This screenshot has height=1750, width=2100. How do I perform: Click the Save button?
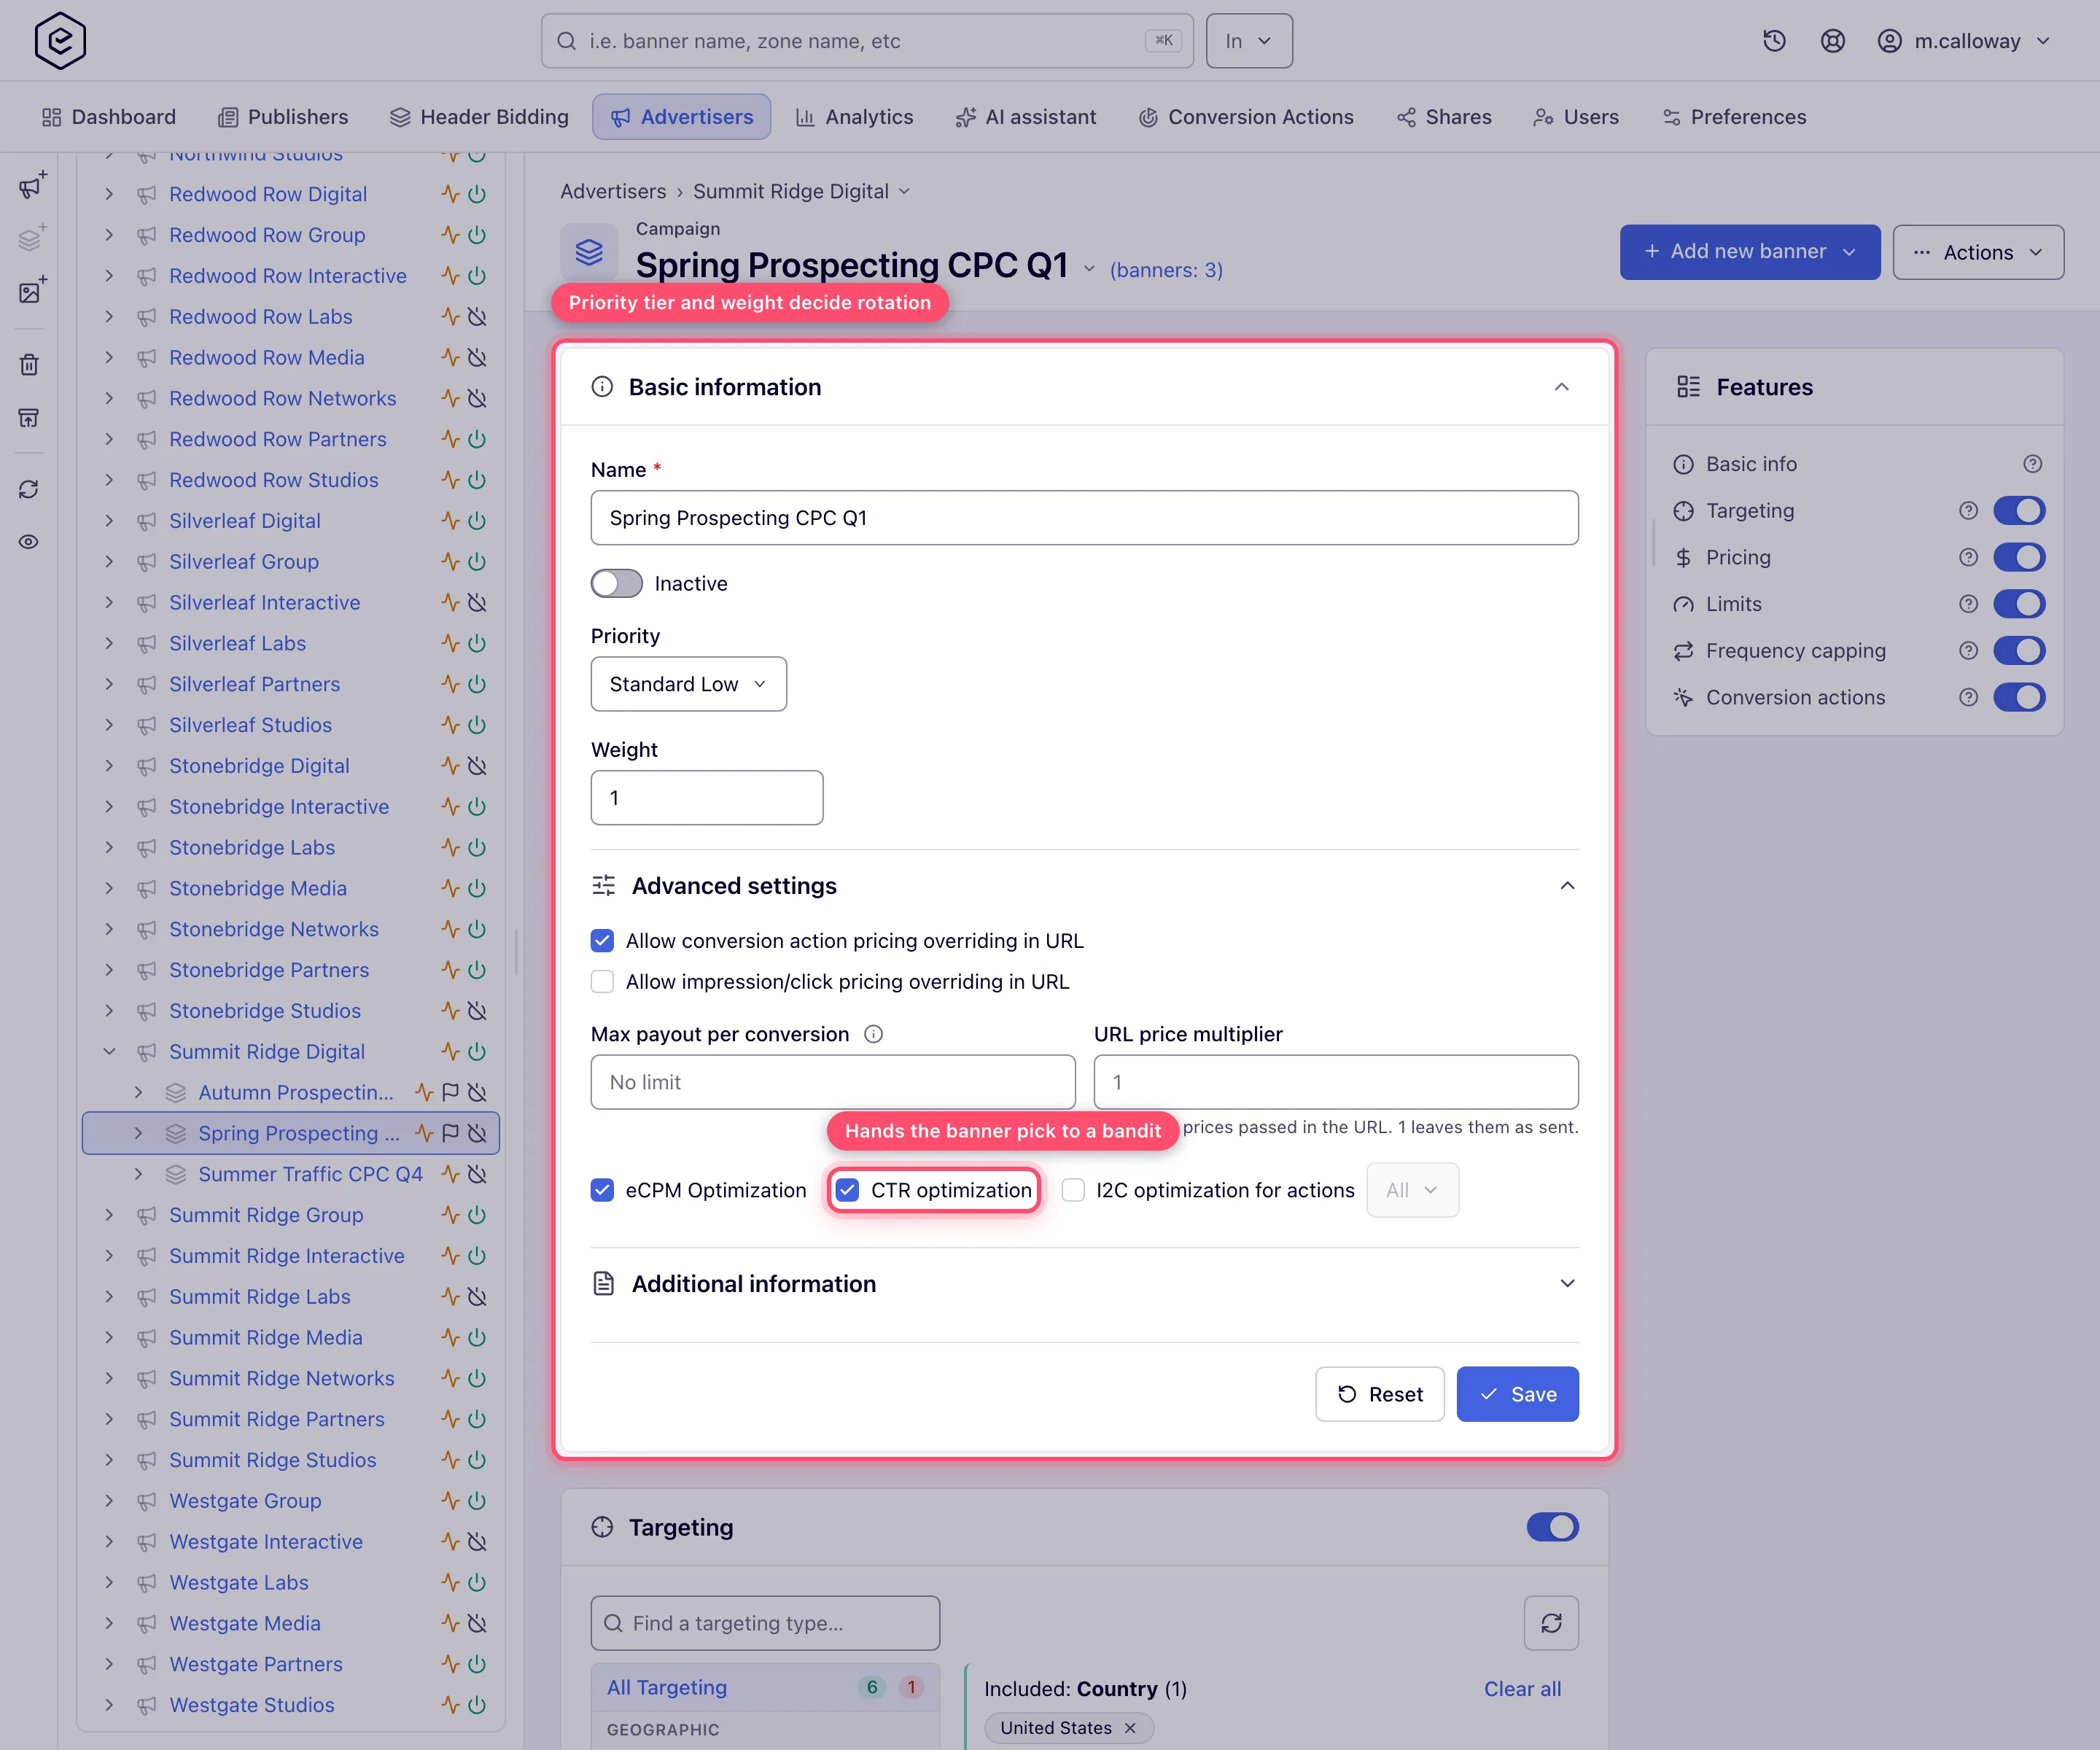1517,1394
